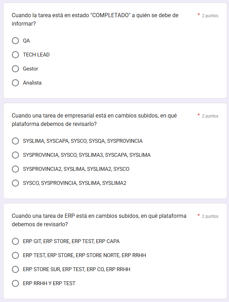Pick the Analista option
Viewport: 229px width, 302px height.
pyautogui.click(x=15, y=83)
